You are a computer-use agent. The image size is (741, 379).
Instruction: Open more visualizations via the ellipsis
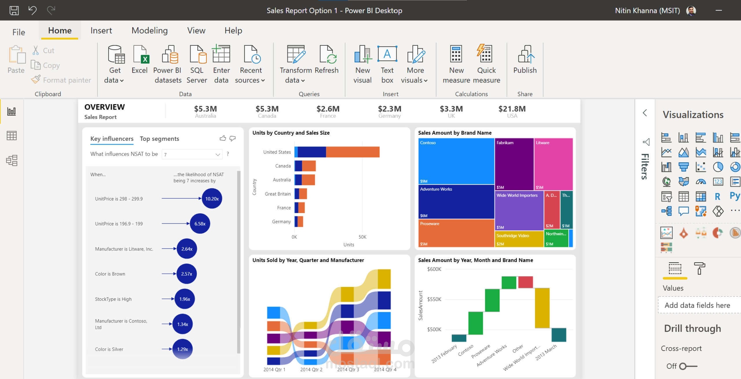click(735, 210)
